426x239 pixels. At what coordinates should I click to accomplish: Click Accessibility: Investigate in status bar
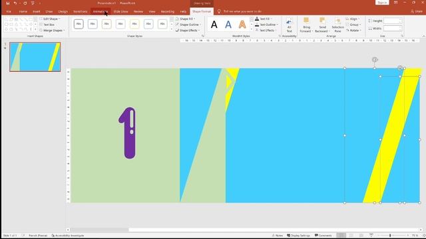[68, 236]
